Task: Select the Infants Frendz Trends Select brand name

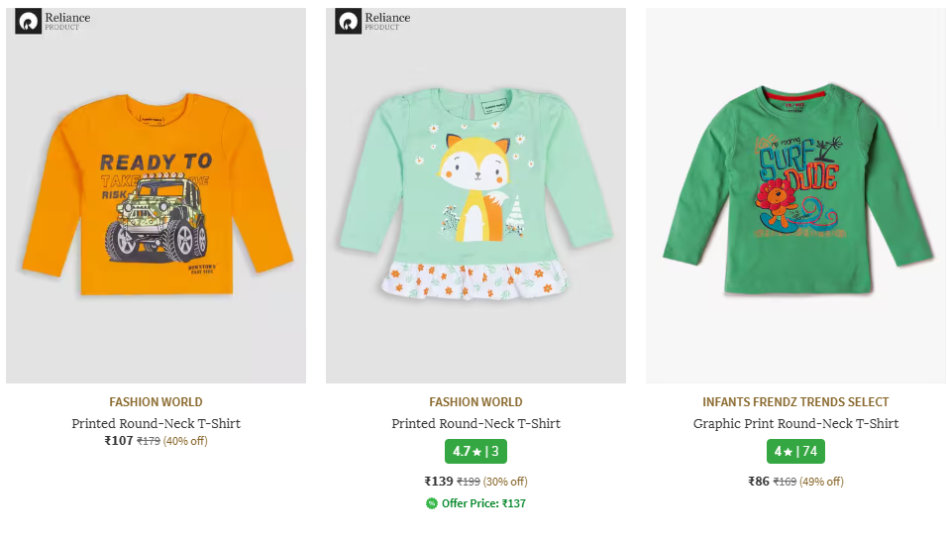Action: tap(795, 402)
